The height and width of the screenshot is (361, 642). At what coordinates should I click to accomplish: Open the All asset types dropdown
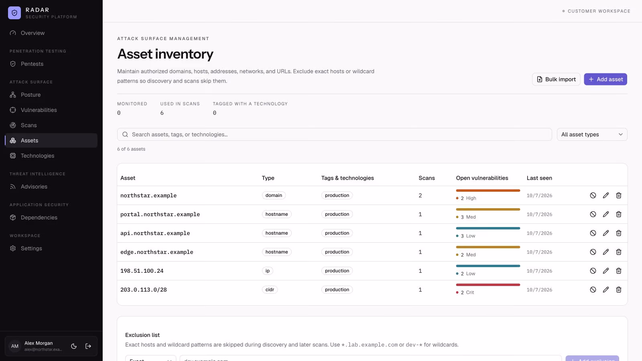tap(592, 134)
